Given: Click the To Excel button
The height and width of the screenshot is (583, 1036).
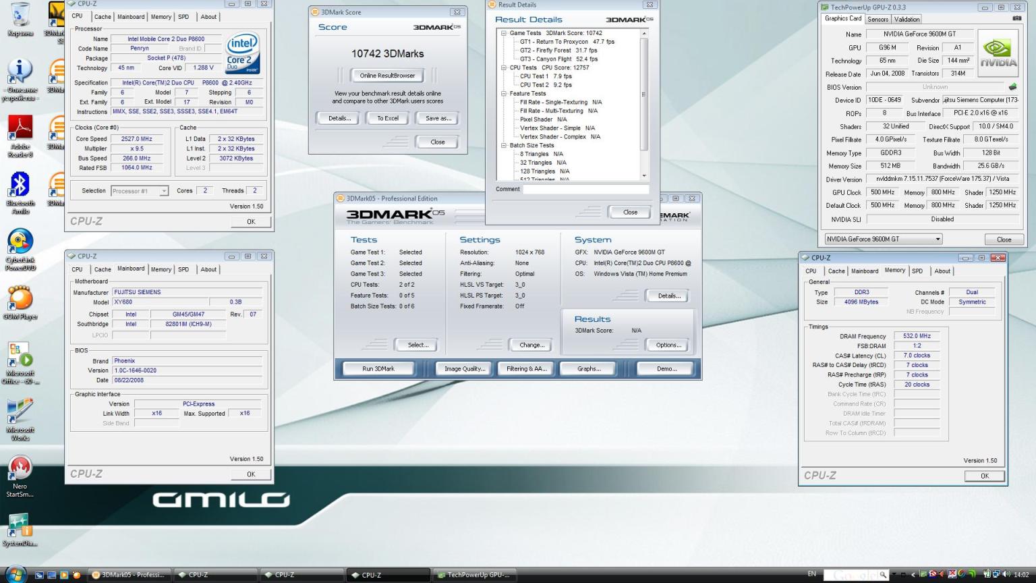Looking at the screenshot, I should coord(388,118).
